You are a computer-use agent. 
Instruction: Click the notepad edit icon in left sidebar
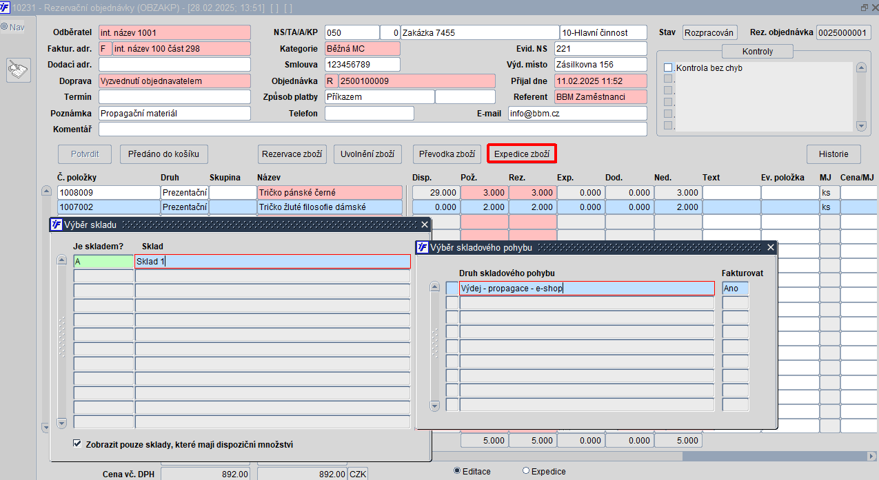18,70
